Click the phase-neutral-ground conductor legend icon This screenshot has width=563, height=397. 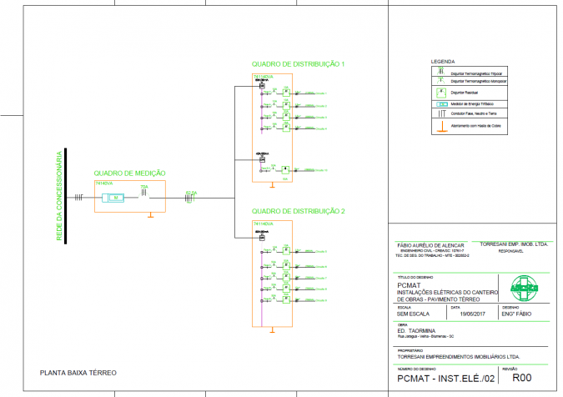(x=440, y=113)
